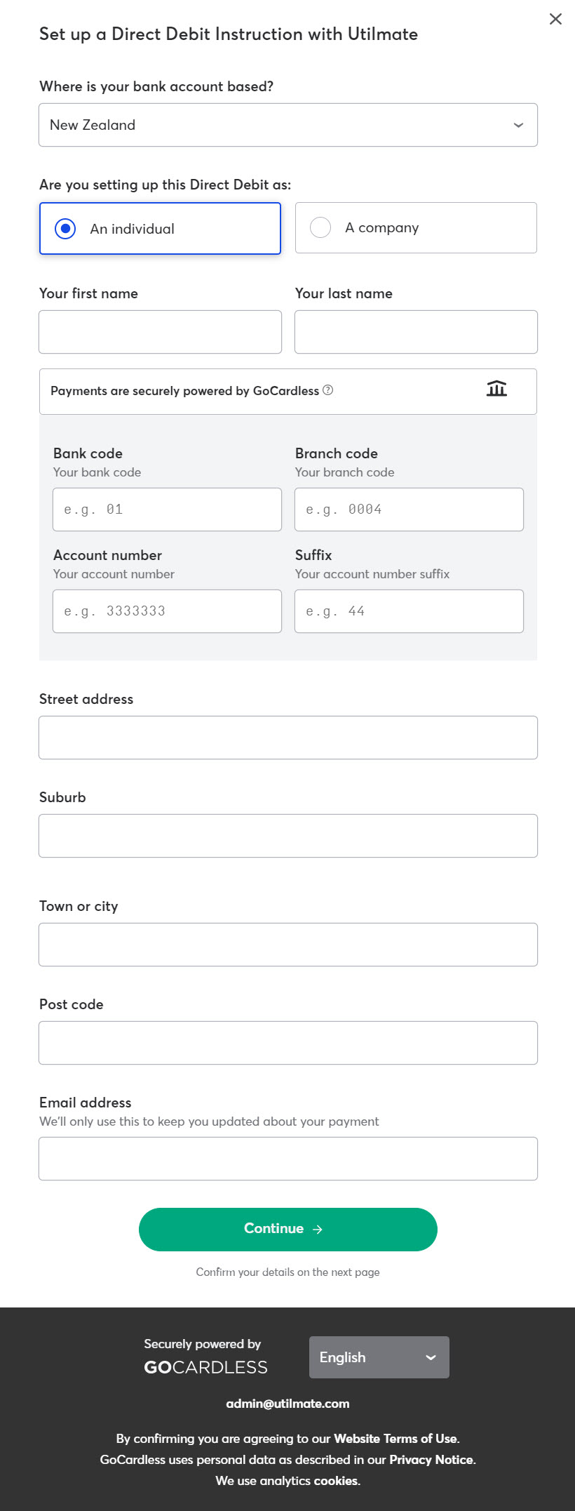Click the Bank code input field
The image size is (575, 1511).
click(167, 510)
